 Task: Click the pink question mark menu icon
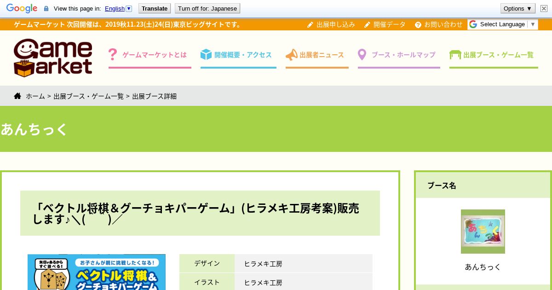pyautogui.click(x=113, y=55)
